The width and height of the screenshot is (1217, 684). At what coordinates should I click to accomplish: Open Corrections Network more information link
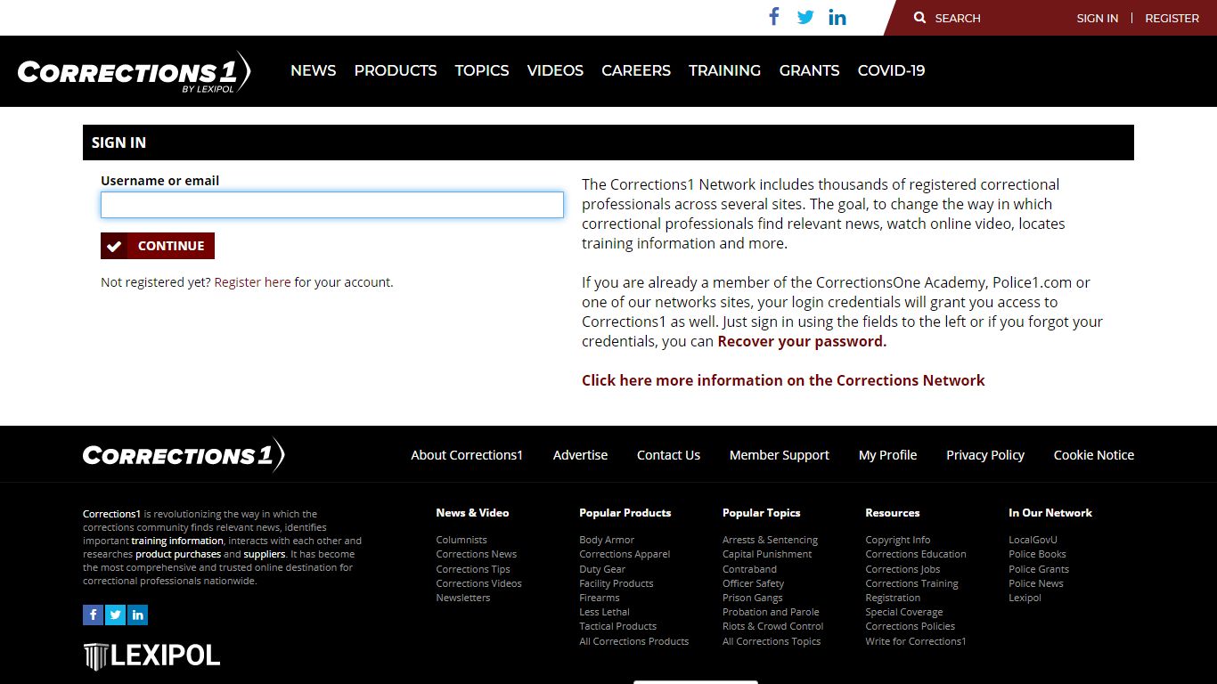tap(783, 380)
